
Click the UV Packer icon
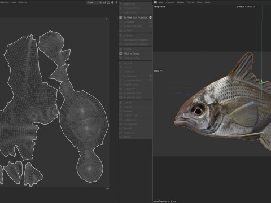[x=121, y=36]
